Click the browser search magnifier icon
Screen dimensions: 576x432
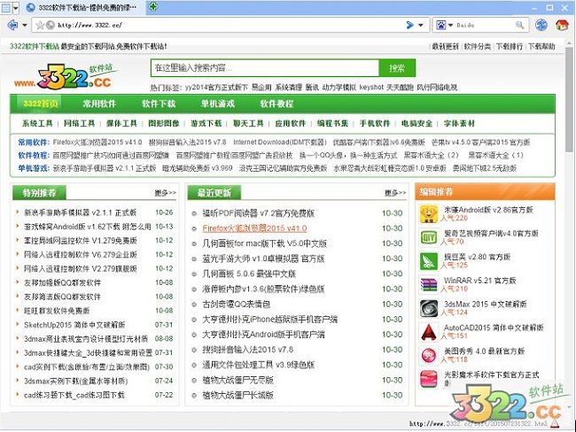pos(519,25)
